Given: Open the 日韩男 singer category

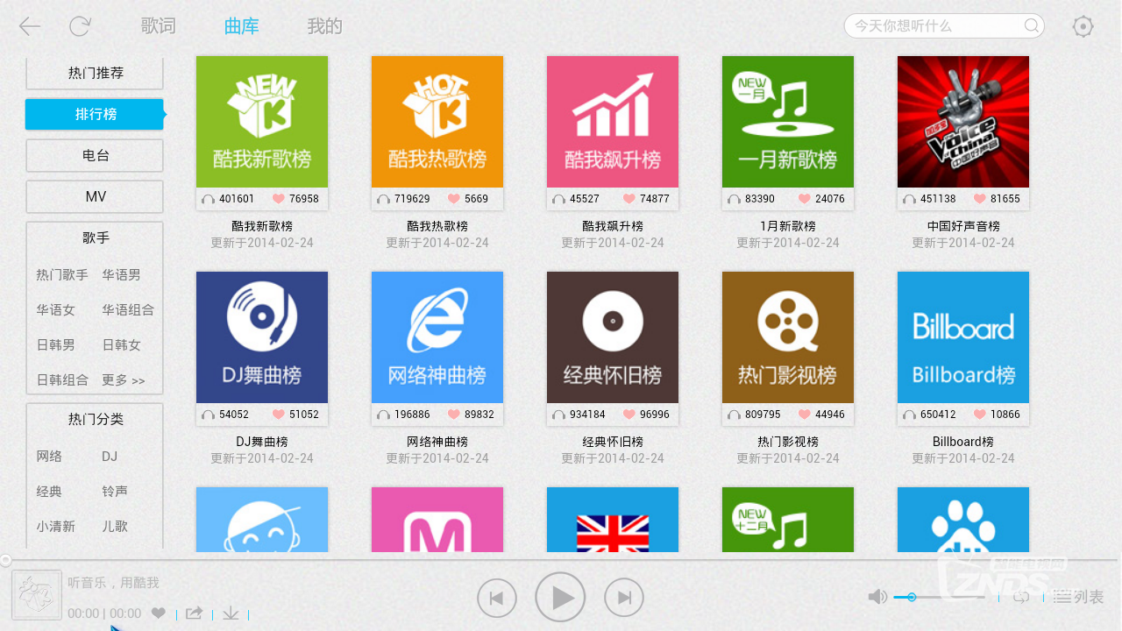Looking at the screenshot, I should pyautogui.click(x=55, y=345).
